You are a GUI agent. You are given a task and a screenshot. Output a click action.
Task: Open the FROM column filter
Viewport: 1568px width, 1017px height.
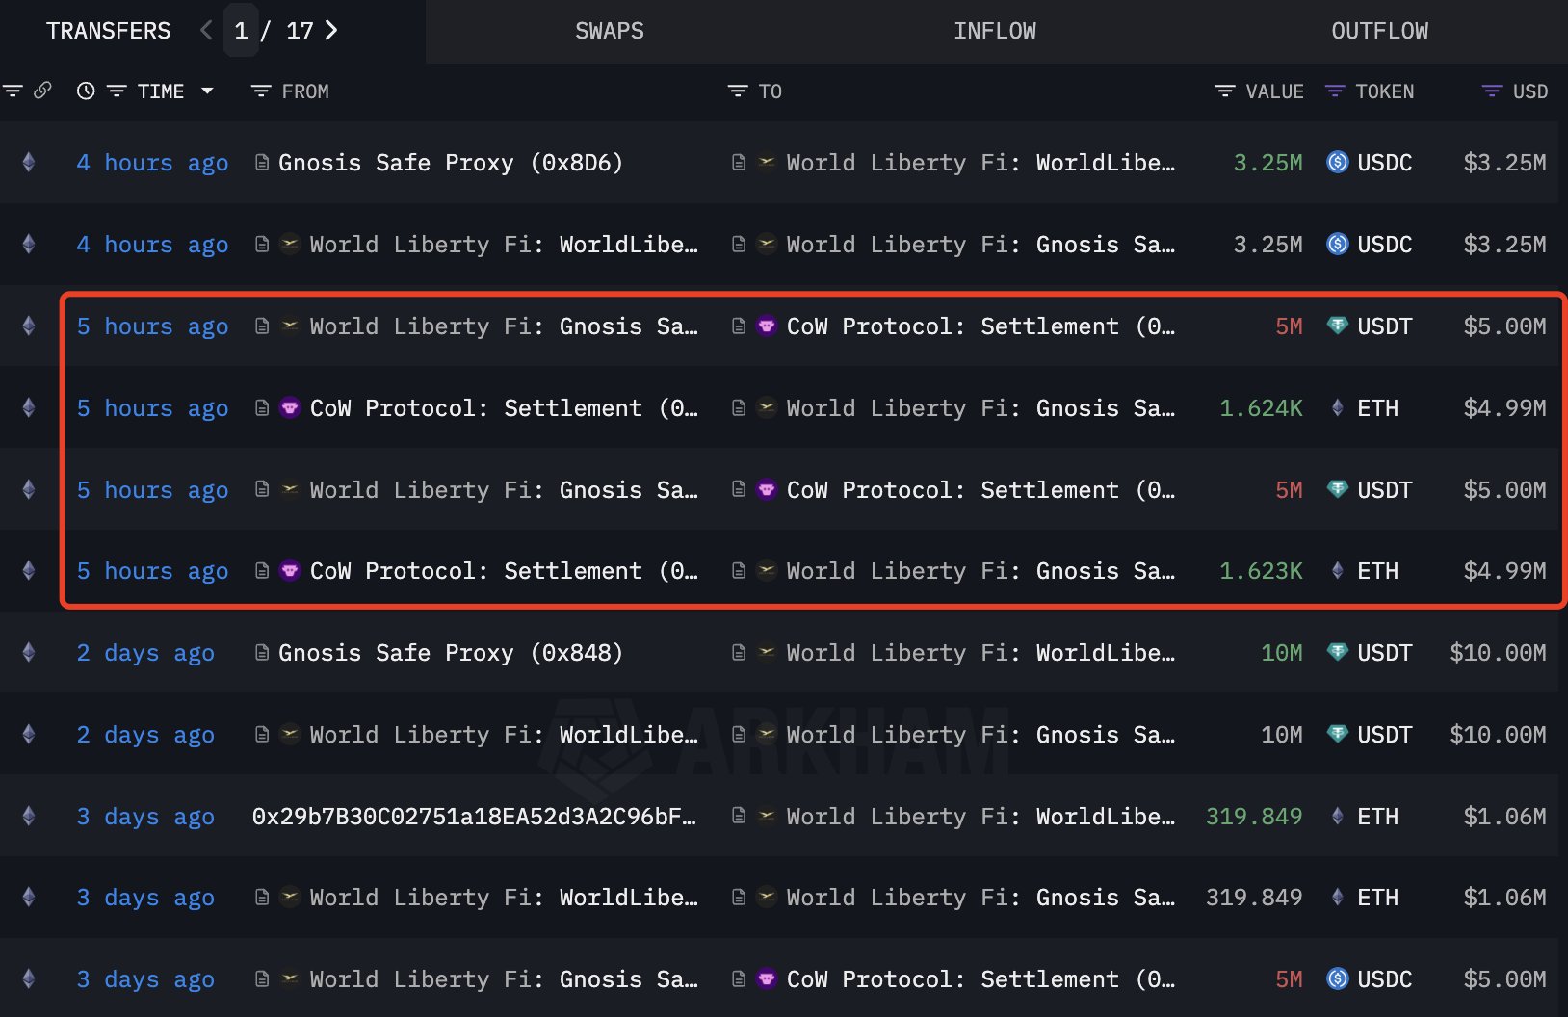[261, 91]
